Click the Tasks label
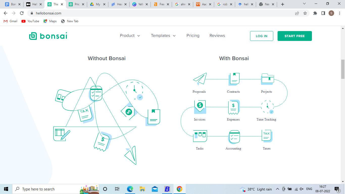Screen dimensions: 345x194 [x=200, y=149]
